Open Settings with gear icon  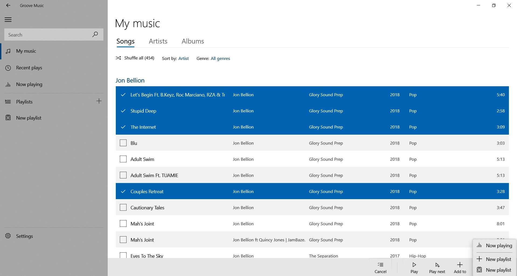(x=54, y=236)
